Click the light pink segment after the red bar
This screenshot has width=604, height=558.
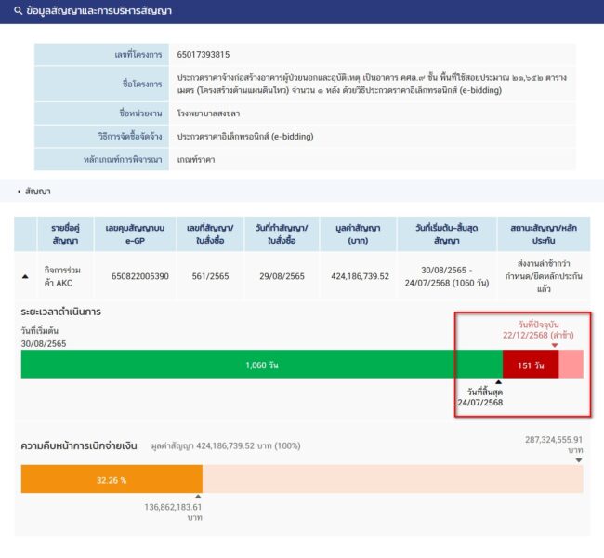pos(571,365)
